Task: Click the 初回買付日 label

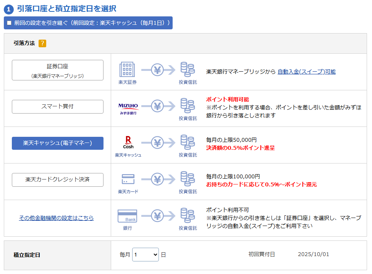Action: 262,254
